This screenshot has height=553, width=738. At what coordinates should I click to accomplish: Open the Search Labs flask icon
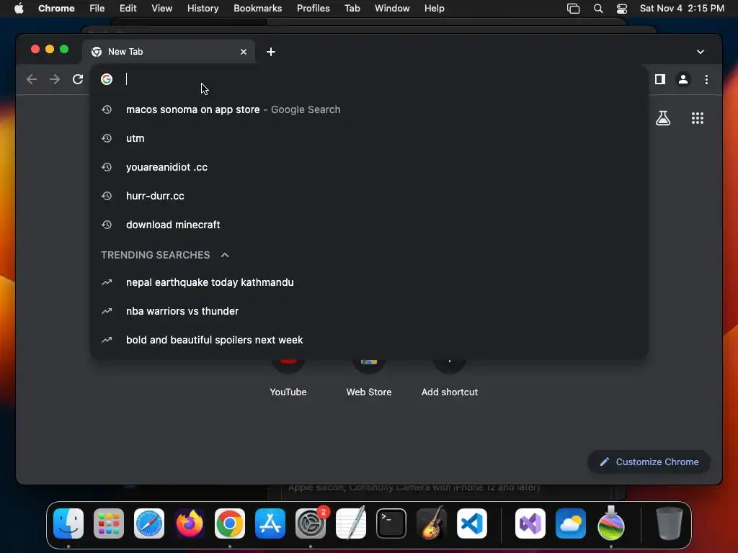click(x=663, y=118)
